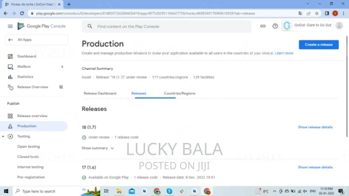
Task: Open the Chrome profile avatar
Action: 335,13
